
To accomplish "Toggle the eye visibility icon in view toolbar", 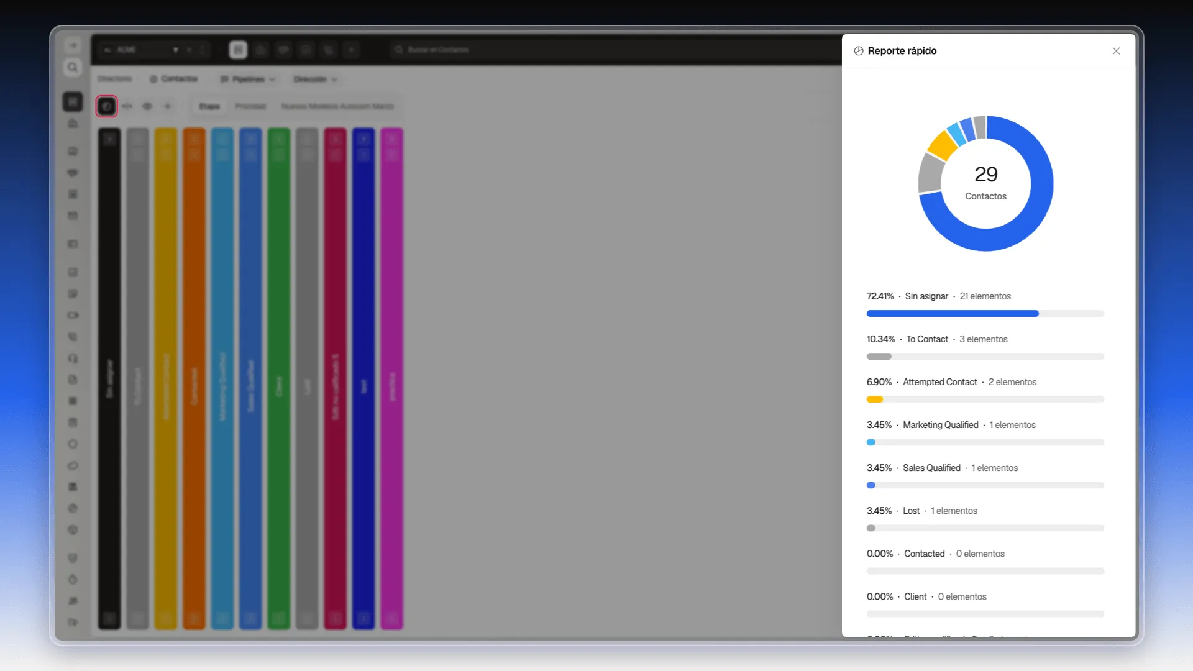I will coord(147,106).
